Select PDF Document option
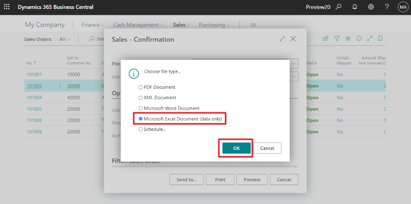411x204 pixels. [157, 87]
